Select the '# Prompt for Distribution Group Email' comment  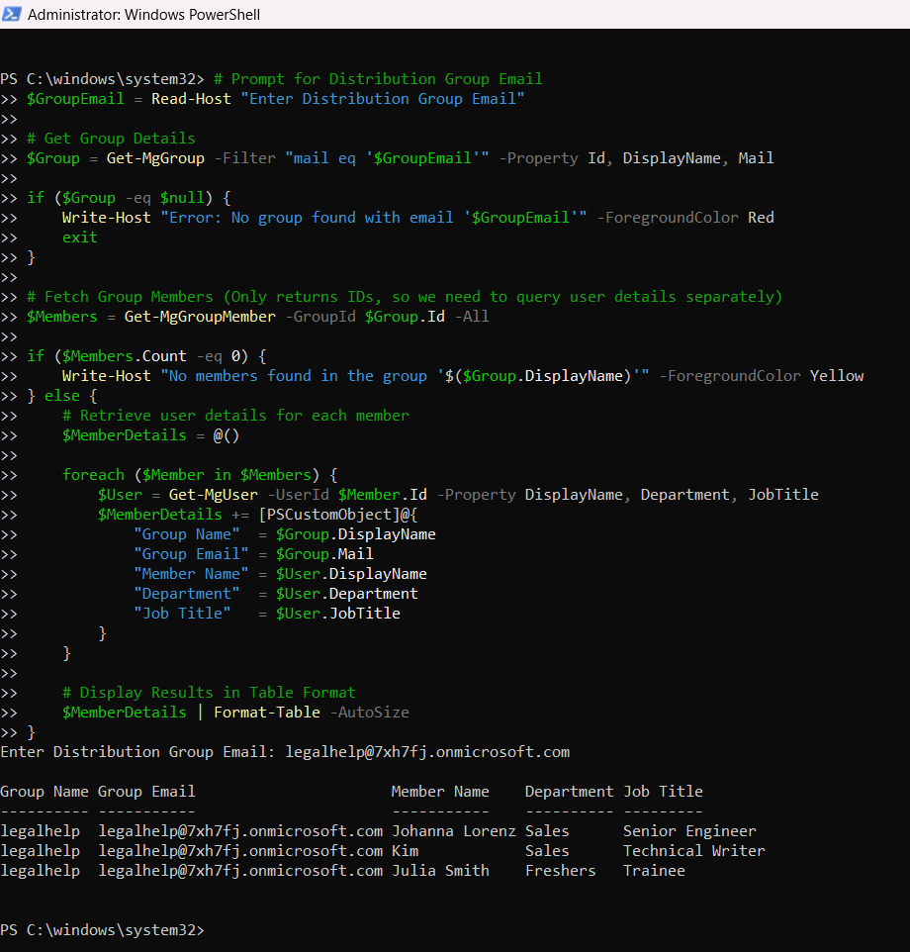(378, 79)
